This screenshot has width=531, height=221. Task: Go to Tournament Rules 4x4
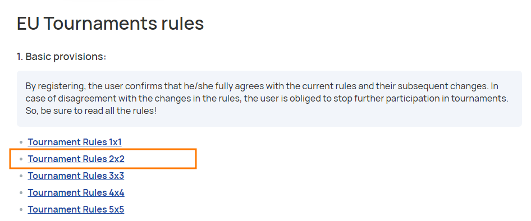click(76, 192)
